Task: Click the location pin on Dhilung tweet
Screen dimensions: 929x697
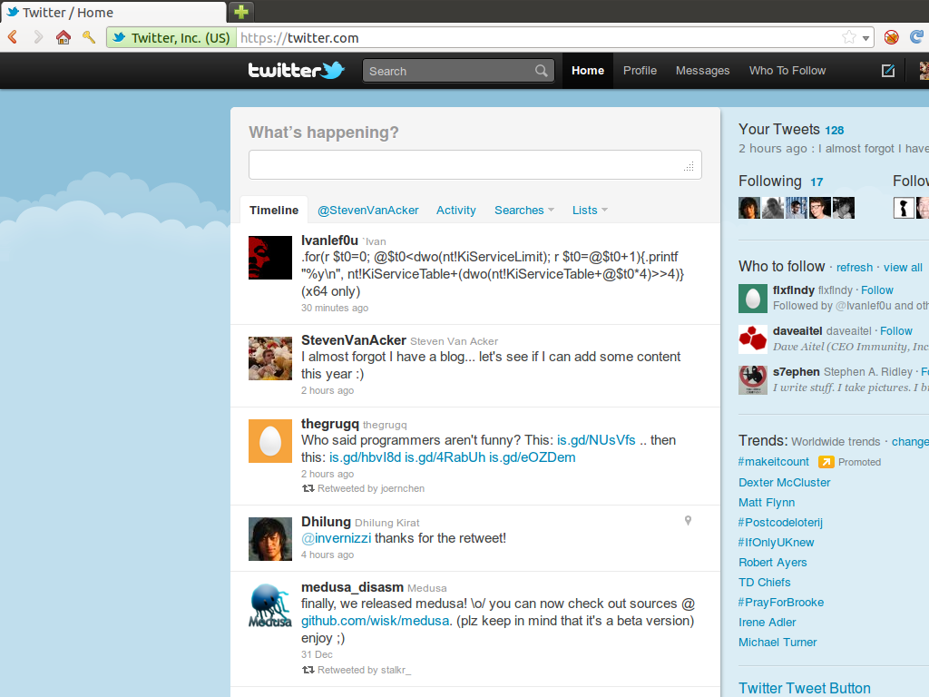Action: tap(688, 520)
